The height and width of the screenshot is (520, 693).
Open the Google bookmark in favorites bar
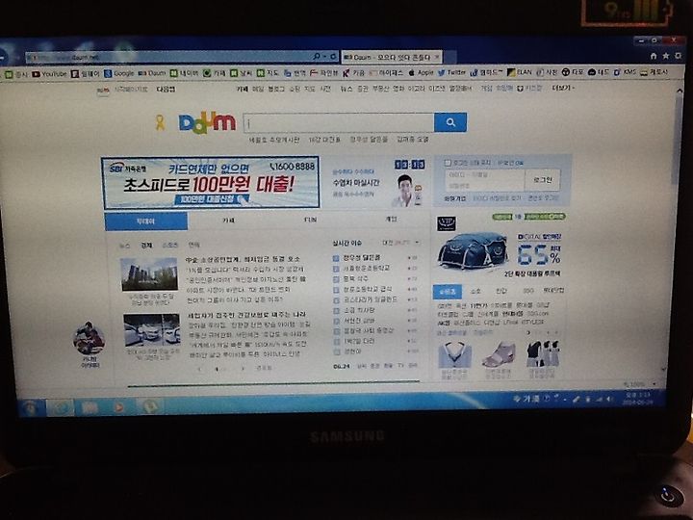point(119,73)
